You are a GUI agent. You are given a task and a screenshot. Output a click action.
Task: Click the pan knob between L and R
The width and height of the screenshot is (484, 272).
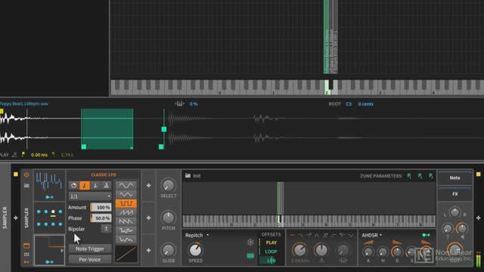455,212
